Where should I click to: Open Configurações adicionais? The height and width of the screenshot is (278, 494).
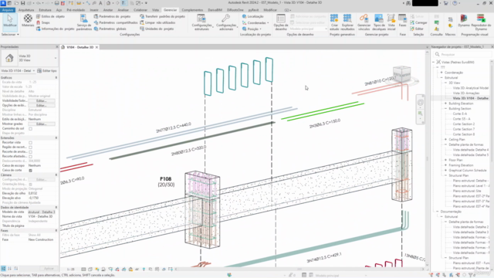226,22
